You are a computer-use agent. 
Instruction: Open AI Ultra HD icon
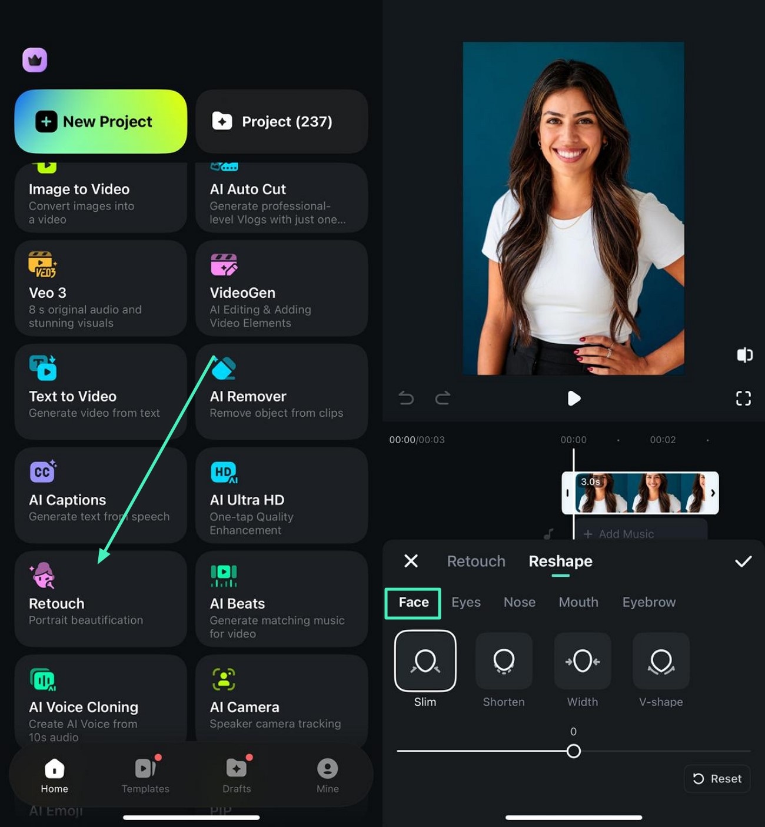coord(224,472)
